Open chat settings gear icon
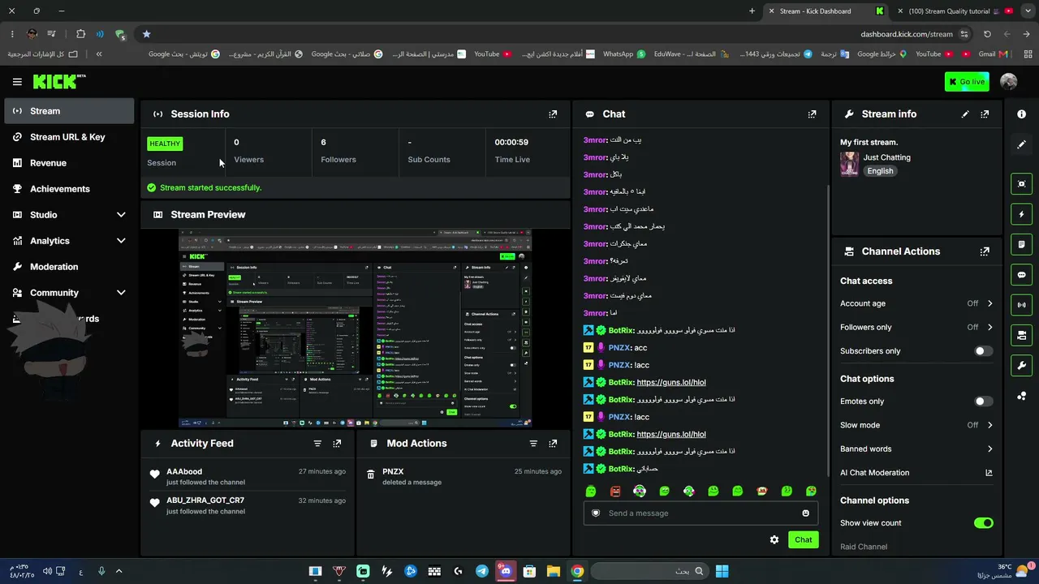This screenshot has width=1039, height=584. tap(774, 539)
